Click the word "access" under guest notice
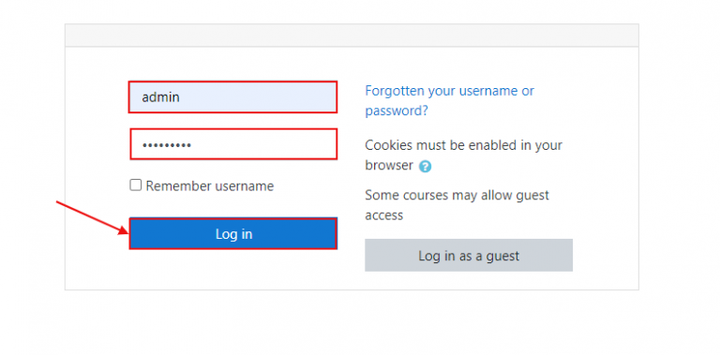This screenshot has height=355, width=720. (x=383, y=215)
